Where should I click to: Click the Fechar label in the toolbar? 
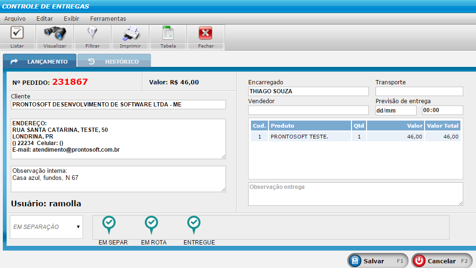206,46
